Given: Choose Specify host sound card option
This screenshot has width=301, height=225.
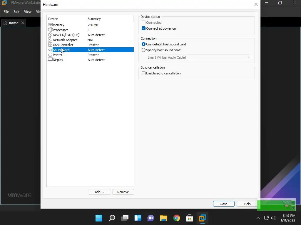Looking at the screenshot, I should click(x=143, y=50).
